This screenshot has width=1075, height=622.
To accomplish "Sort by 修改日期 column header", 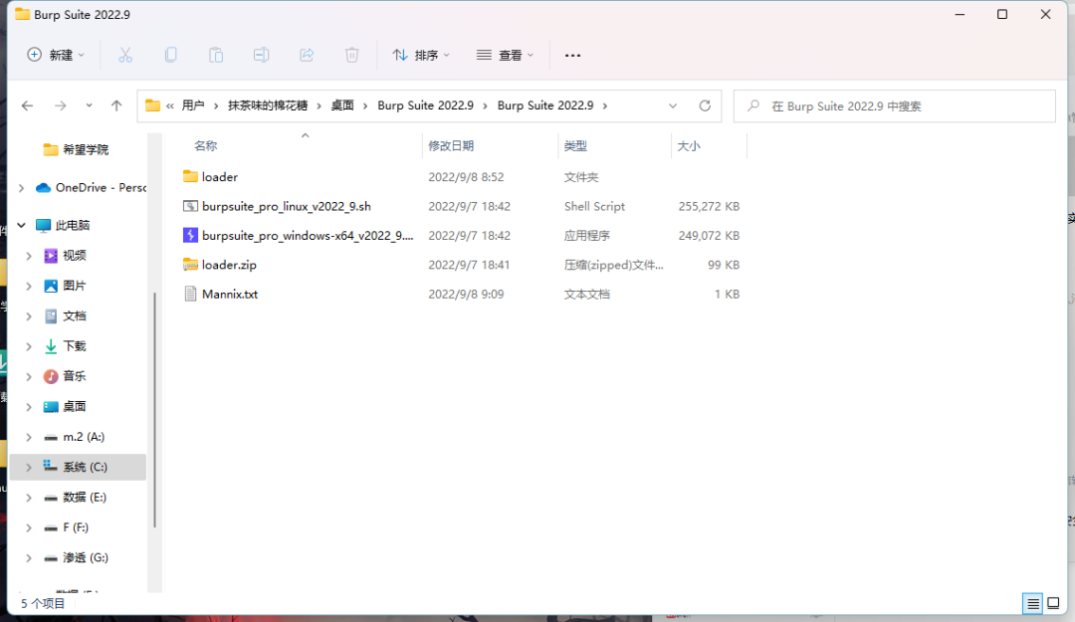I will tap(451, 145).
